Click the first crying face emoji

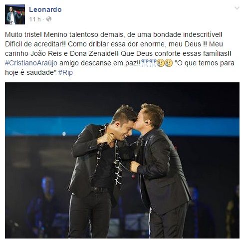161,63
